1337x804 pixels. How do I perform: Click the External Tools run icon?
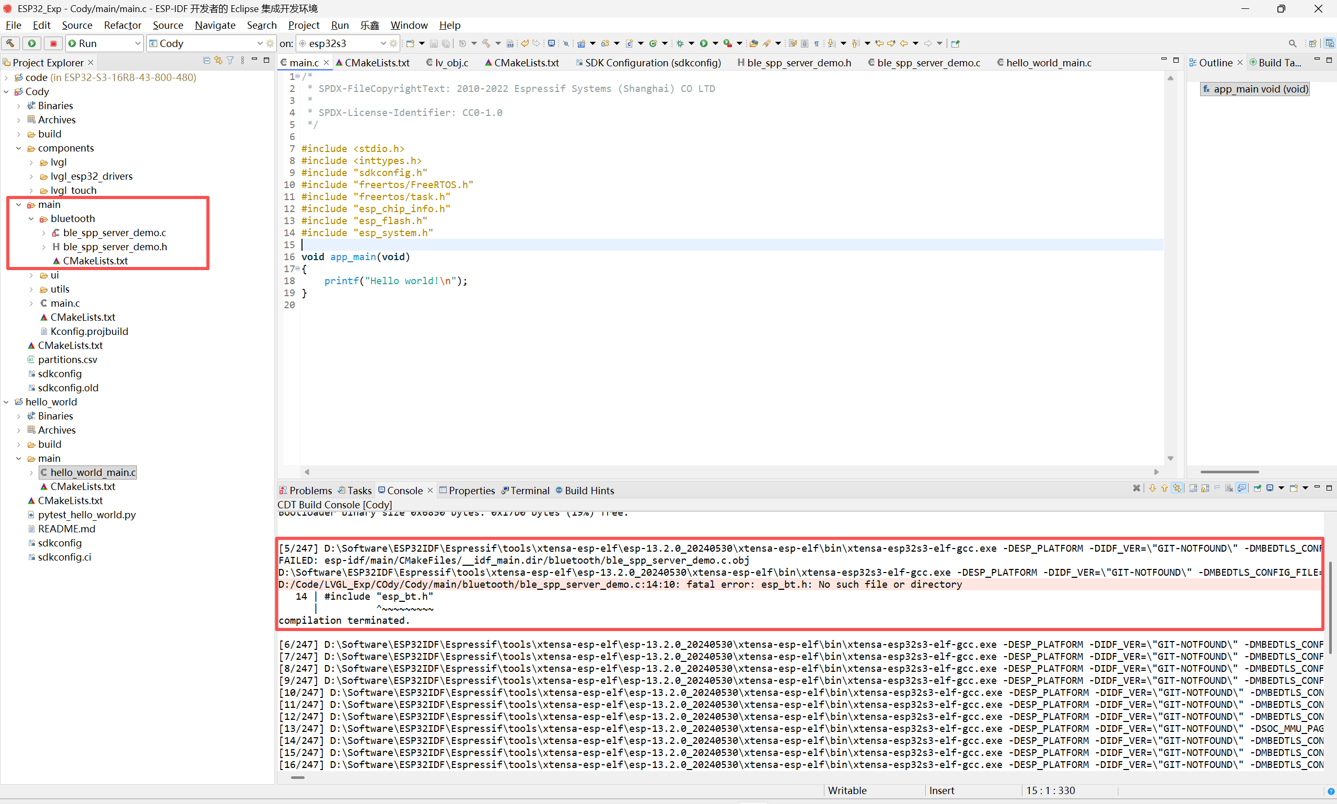pos(728,43)
